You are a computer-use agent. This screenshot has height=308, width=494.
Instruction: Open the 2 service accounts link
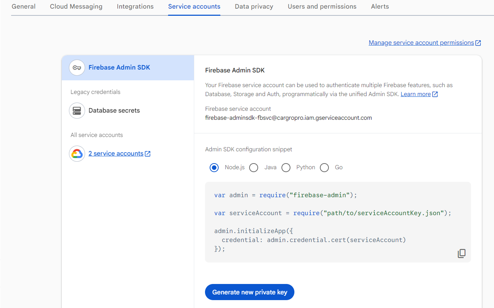pos(116,153)
